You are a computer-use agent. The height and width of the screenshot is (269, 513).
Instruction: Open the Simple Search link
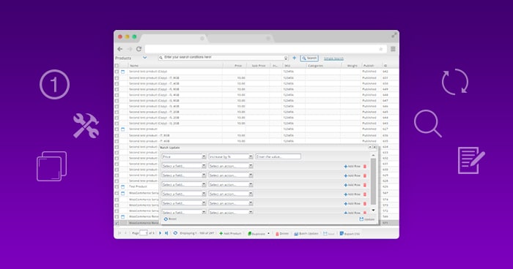coord(333,58)
